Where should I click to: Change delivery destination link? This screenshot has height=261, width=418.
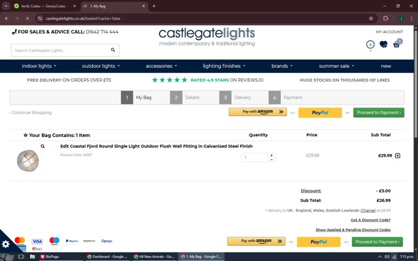click(x=368, y=210)
